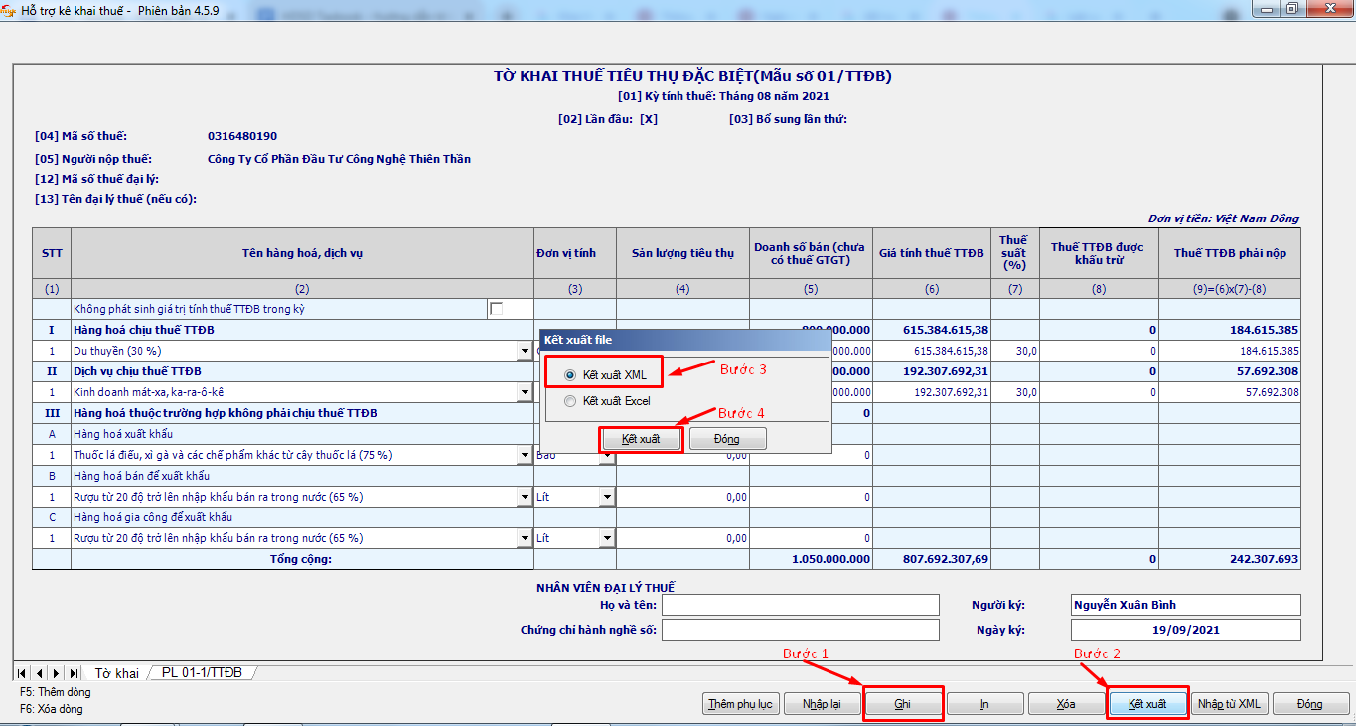
Task: Go to first sheet with navigation arrow
Action: click(23, 673)
